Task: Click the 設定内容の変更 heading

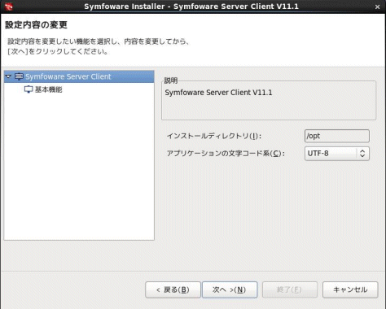Action: pyautogui.click(x=36, y=25)
